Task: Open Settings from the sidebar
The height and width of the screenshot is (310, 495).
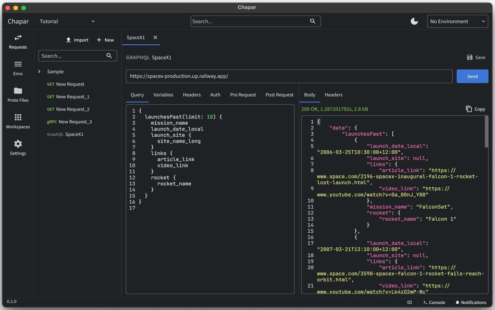Action: (x=18, y=148)
